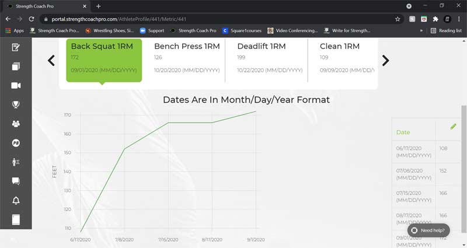Open Apps bookmarks shortcut
Image resolution: width=467 pixels, height=248 pixels.
(15, 30)
